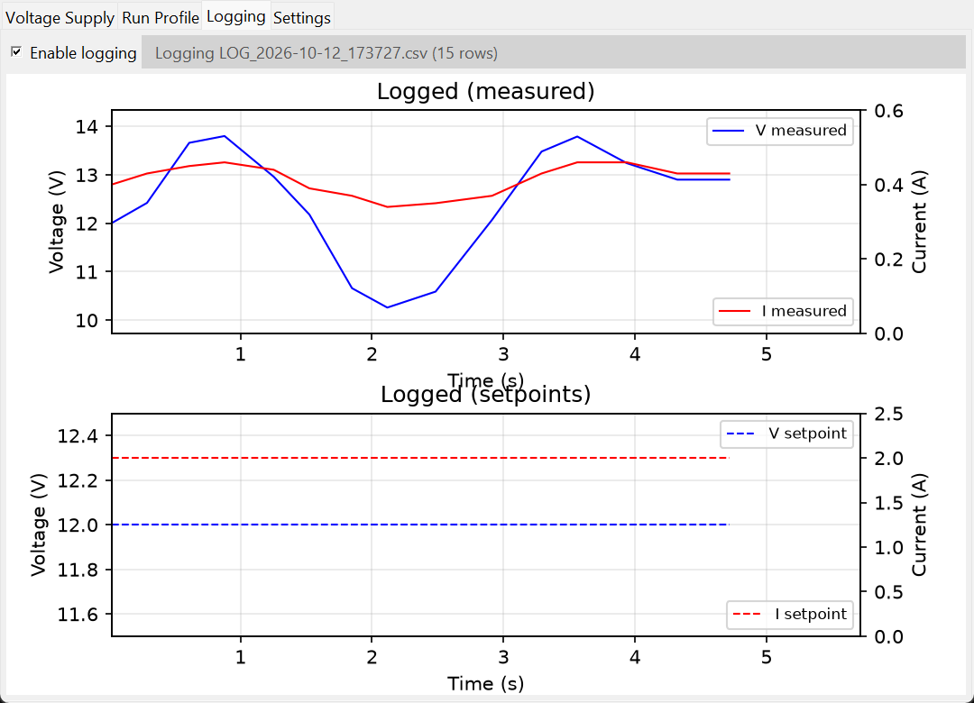Click the I measured legend entry
The height and width of the screenshot is (703, 974).
784,311
